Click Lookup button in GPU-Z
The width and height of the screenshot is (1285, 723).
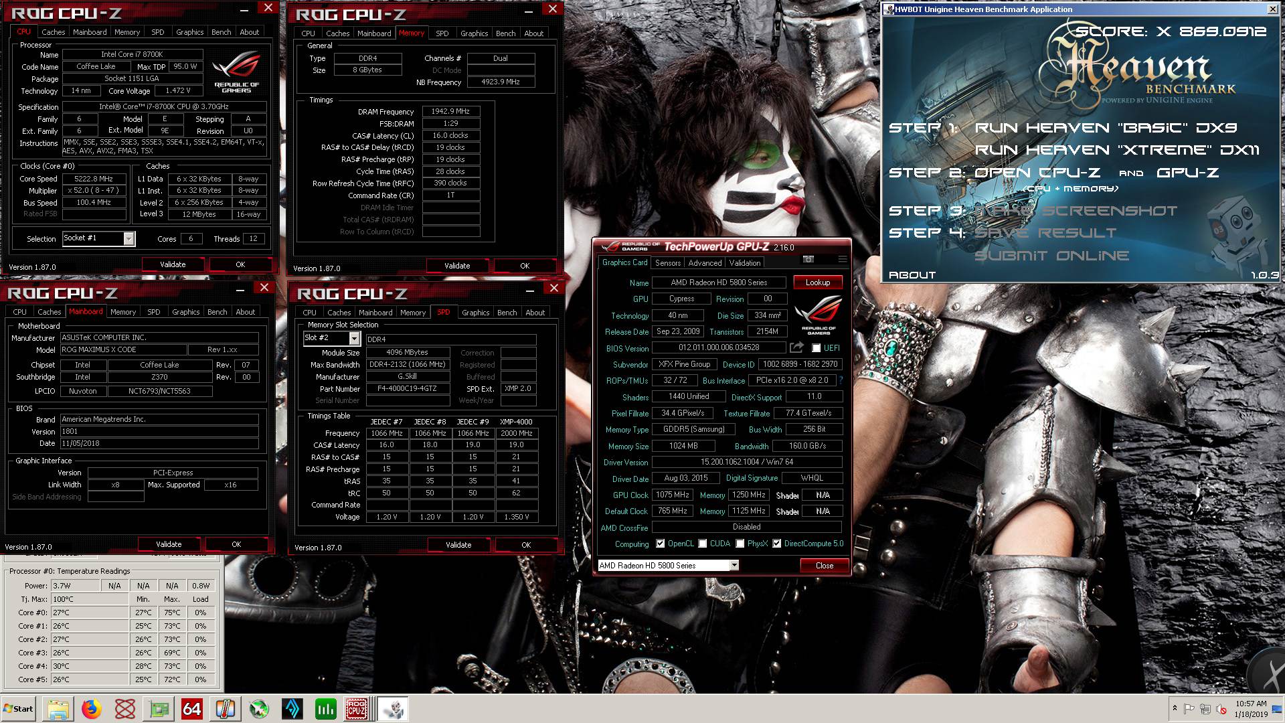click(x=818, y=283)
